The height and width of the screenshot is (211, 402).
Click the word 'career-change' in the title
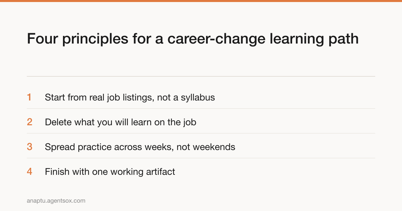coord(216,39)
